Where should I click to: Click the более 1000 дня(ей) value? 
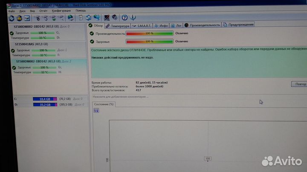pyautogui.click(x=149, y=86)
